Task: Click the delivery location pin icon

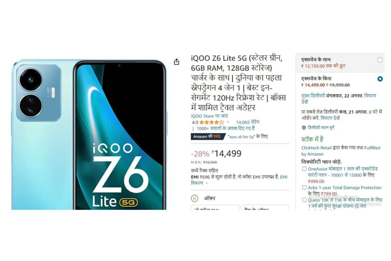Action: point(304,128)
